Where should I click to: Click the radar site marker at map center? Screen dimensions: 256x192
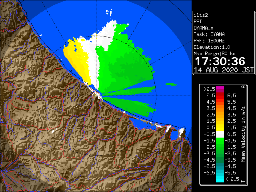tap(96, 94)
